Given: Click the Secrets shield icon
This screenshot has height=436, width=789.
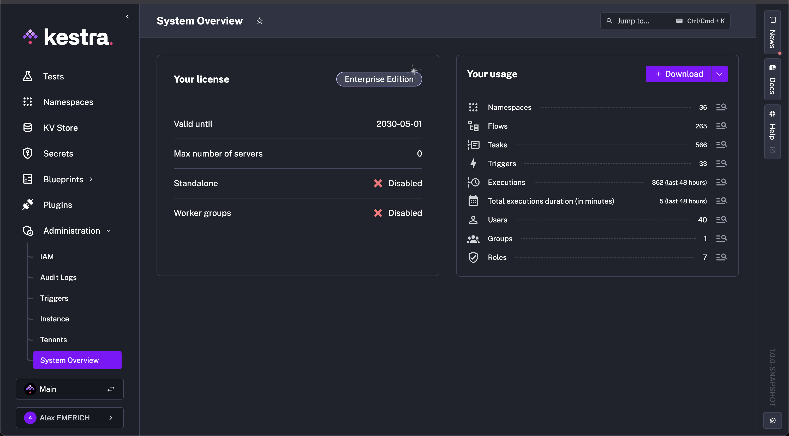Looking at the screenshot, I should (28, 153).
